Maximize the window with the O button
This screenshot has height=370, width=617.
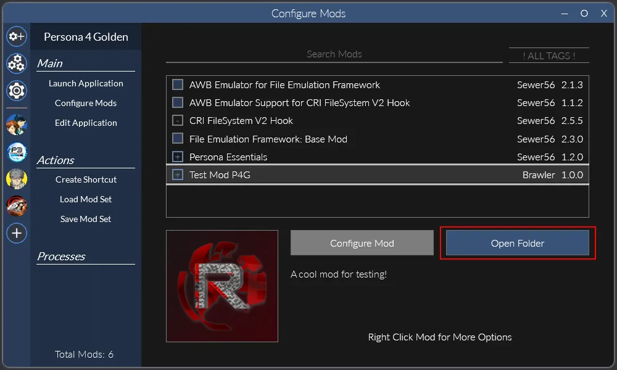click(584, 14)
